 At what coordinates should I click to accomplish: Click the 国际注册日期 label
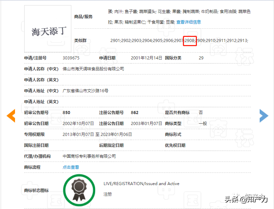pos(37,145)
